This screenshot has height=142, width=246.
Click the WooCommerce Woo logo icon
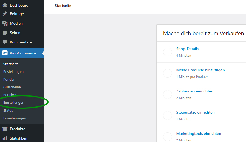[x=5, y=53]
